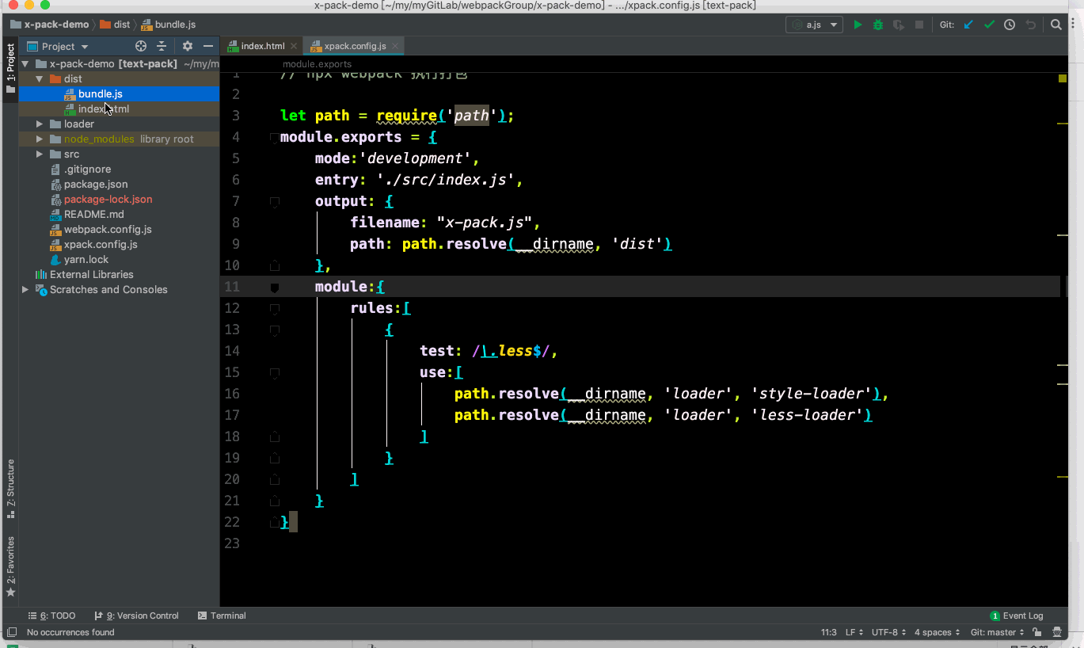Open the Event Log
Viewport: 1084px width, 648px height.
(x=1017, y=616)
